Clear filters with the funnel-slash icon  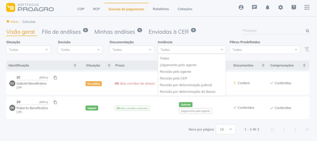[x=307, y=49]
